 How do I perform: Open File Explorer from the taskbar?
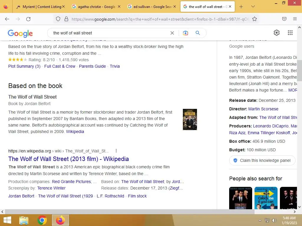24,220
